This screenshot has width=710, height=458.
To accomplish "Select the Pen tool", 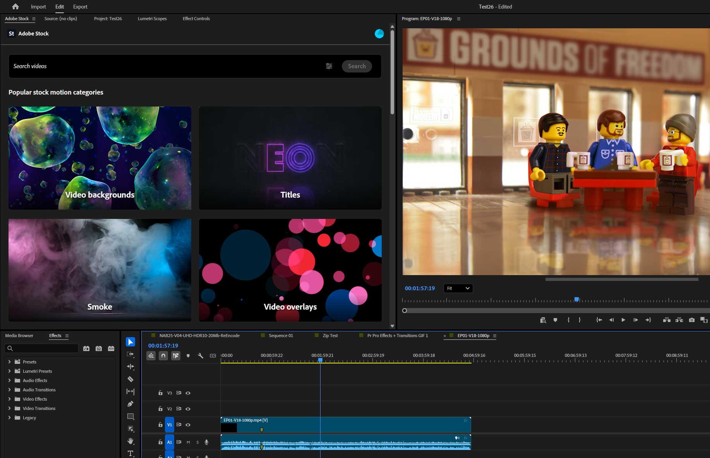I will point(130,404).
